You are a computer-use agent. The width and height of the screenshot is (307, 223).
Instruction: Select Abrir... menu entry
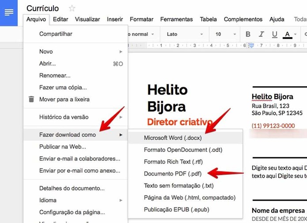pos(76,64)
